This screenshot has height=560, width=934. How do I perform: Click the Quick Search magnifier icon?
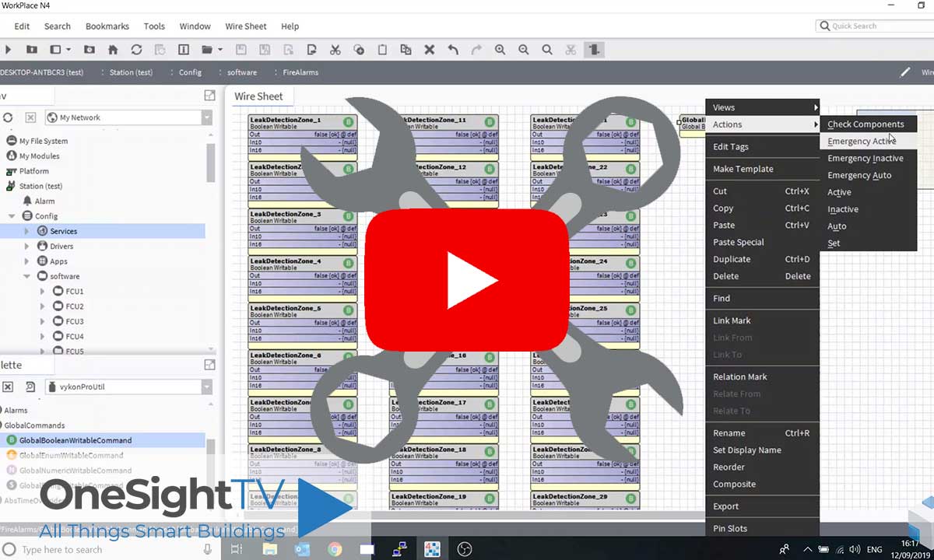click(x=824, y=26)
